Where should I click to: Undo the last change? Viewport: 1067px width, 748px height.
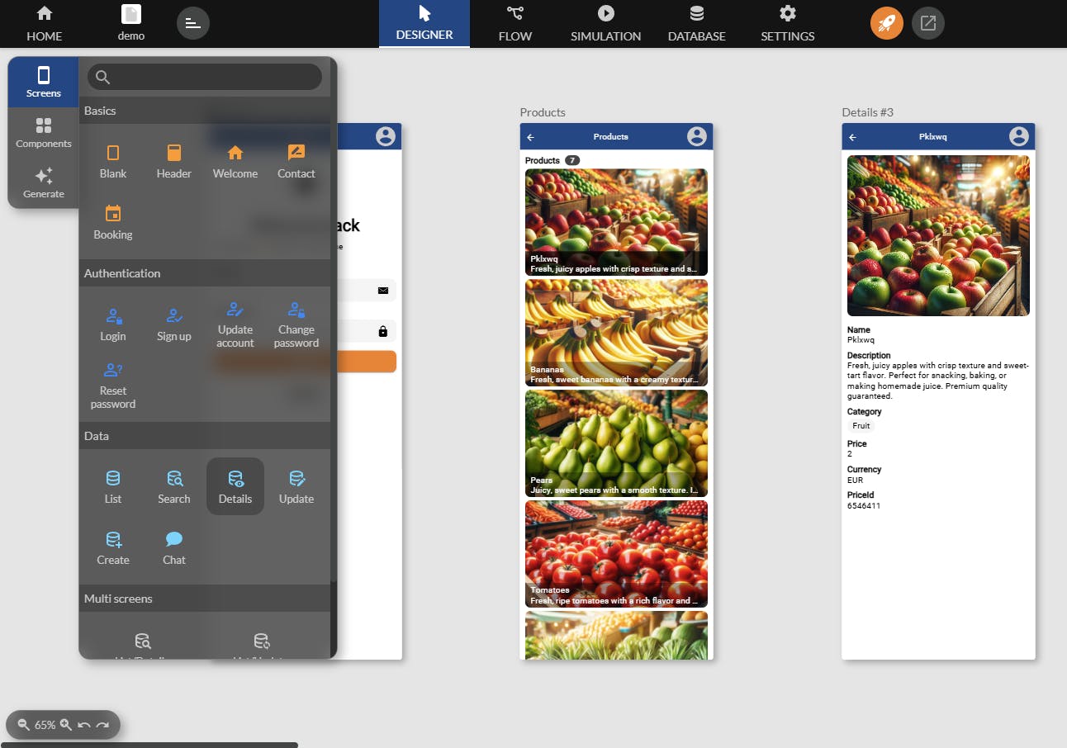click(84, 725)
